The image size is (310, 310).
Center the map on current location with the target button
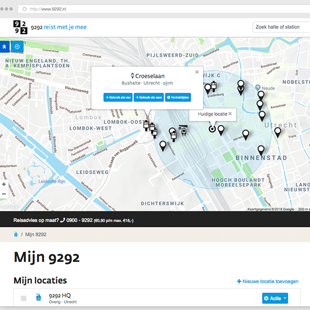[x=17, y=47]
